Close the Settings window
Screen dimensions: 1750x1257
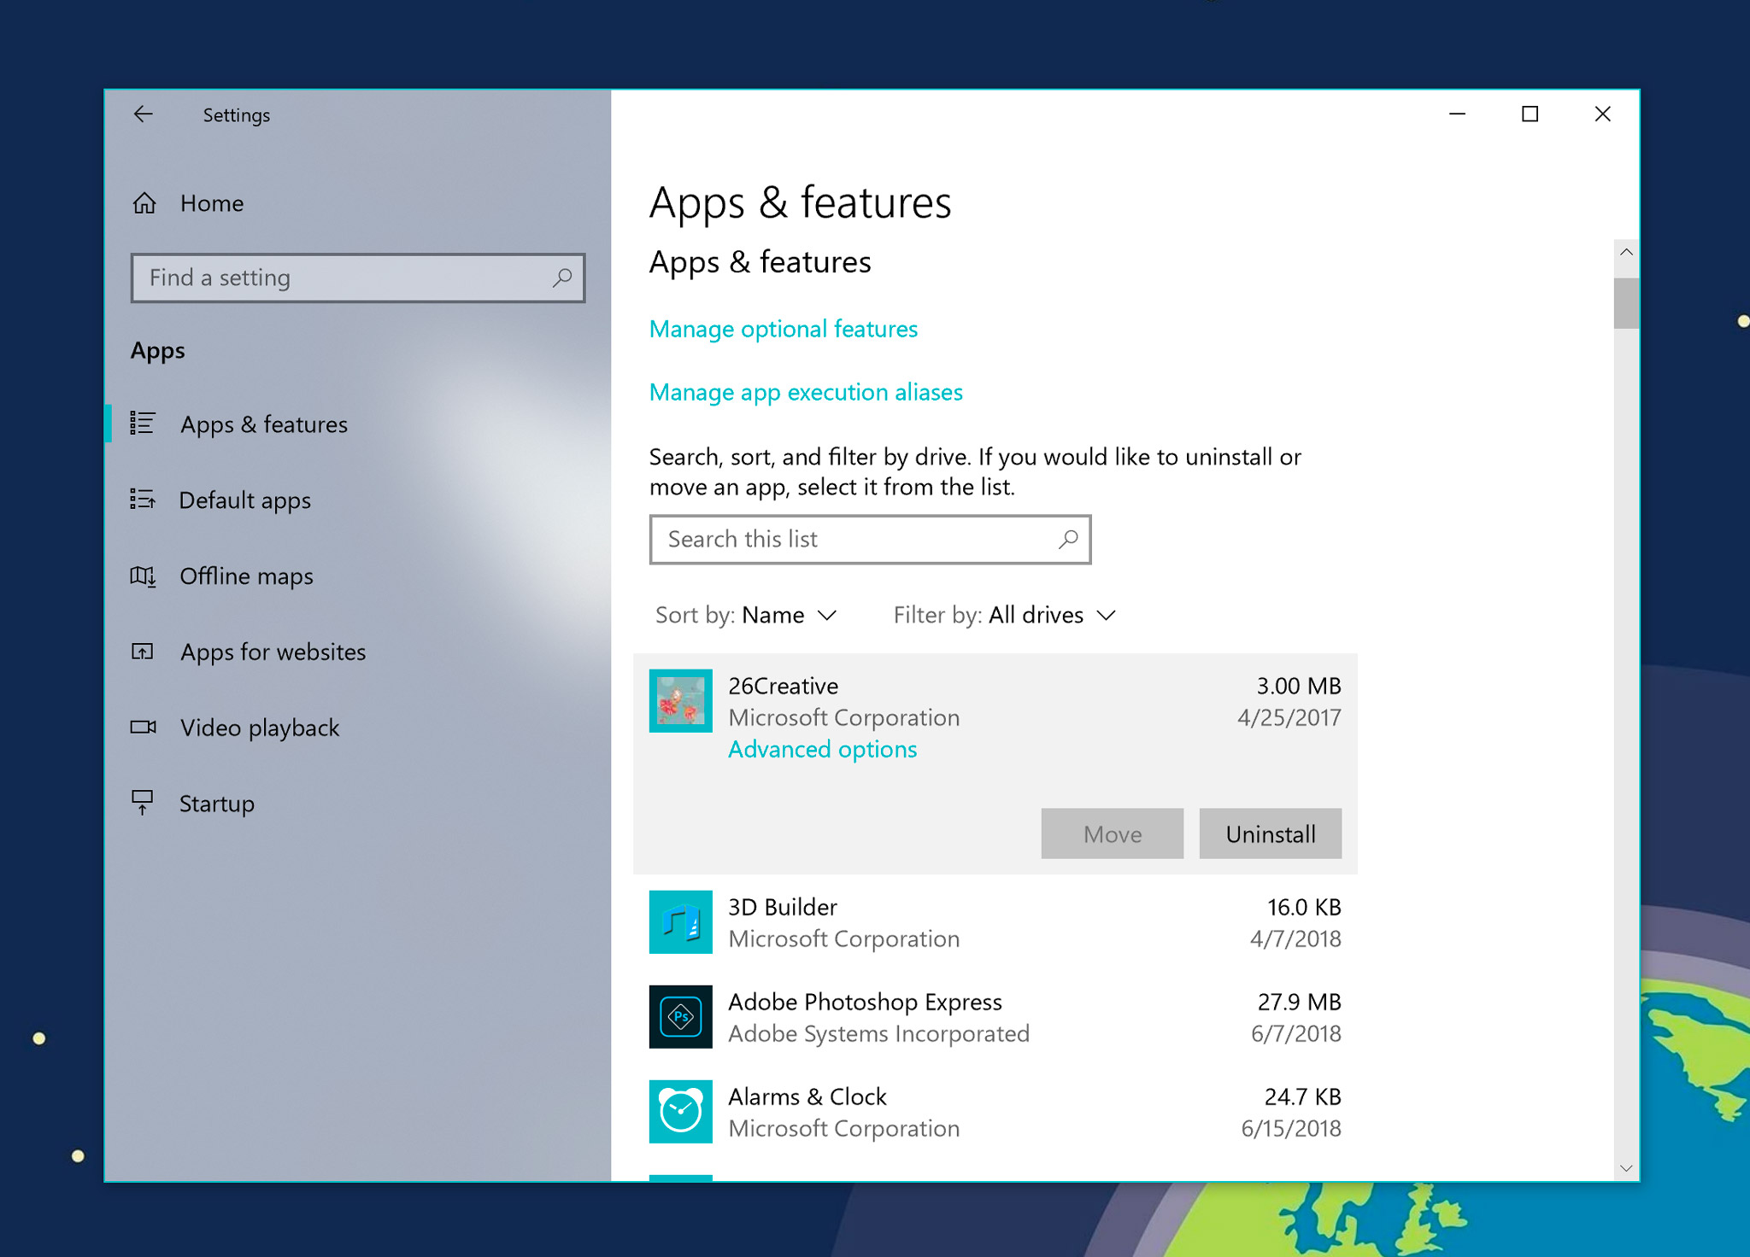(1602, 114)
